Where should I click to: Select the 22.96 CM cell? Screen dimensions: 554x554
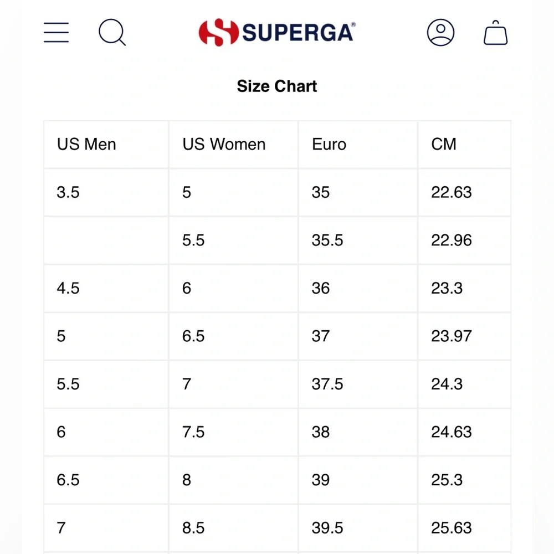click(464, 240)
